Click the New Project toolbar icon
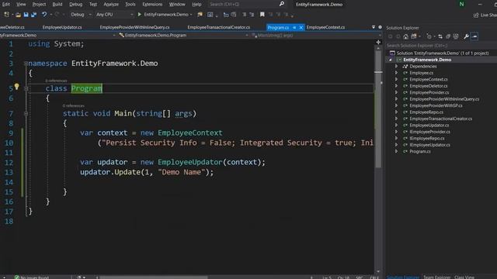 coord(6,15)
